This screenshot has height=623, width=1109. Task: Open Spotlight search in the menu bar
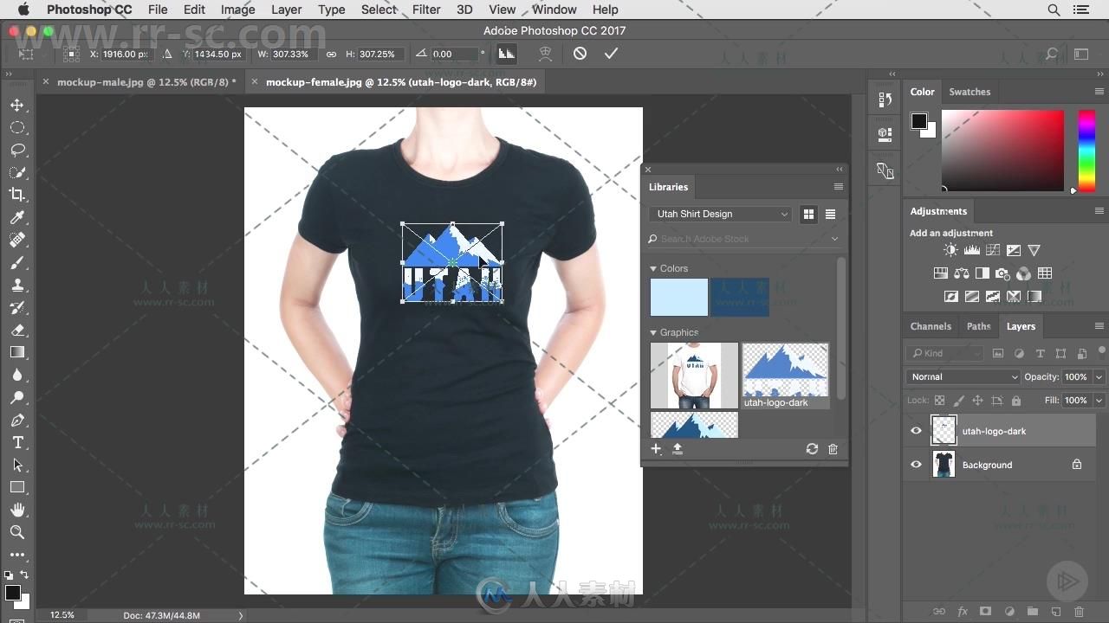pyautogui.click(x=1054, y=10)
